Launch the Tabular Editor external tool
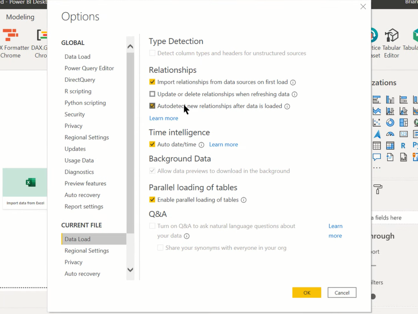 pos(391,43)
